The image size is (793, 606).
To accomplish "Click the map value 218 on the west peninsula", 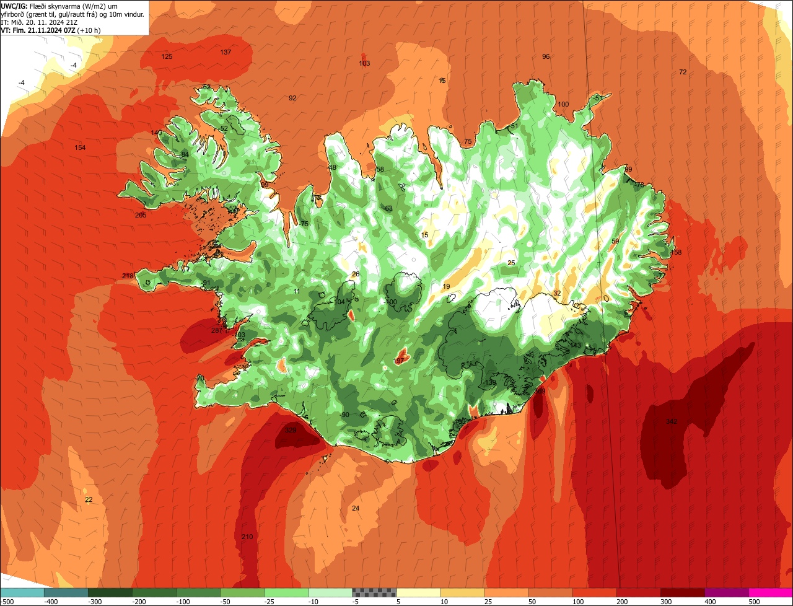I will coord(128,276).
